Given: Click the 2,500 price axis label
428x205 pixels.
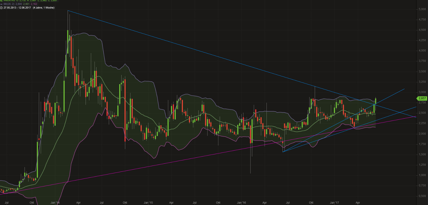Looking at the screenshot, I should tap(423, 113).
